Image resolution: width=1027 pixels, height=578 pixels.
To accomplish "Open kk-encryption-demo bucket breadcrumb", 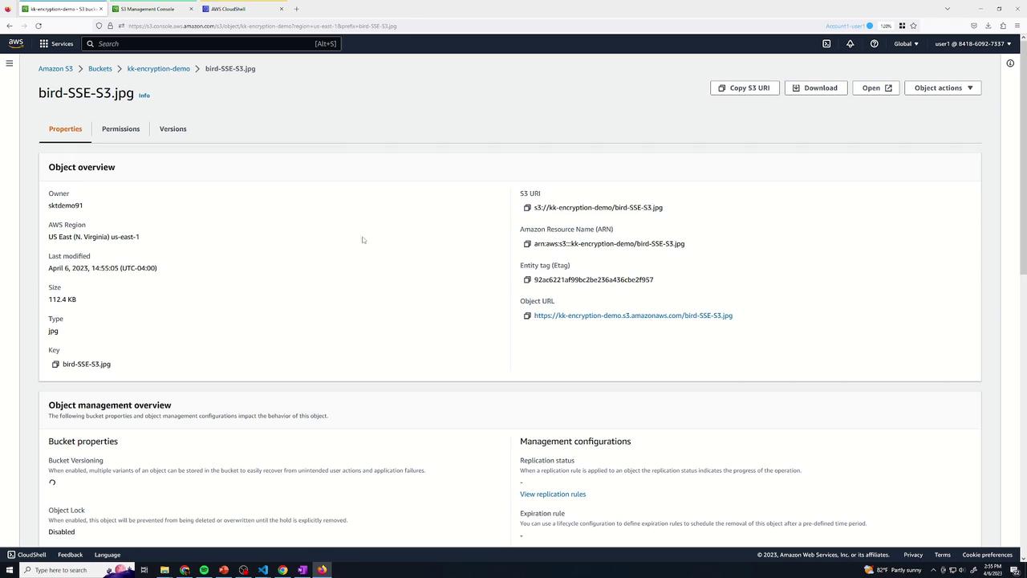I will point(158,69).
